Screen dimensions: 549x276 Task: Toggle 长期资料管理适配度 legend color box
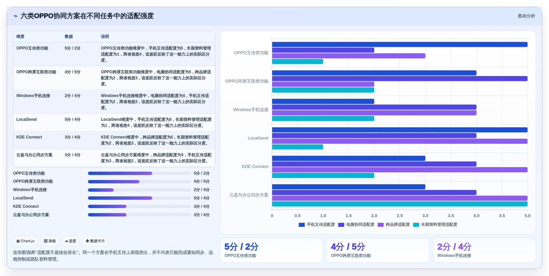click(x=416, y=225)
